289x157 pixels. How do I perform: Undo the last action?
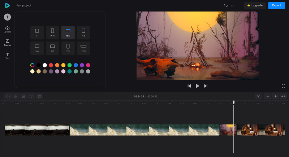click(x=226, y=5)
